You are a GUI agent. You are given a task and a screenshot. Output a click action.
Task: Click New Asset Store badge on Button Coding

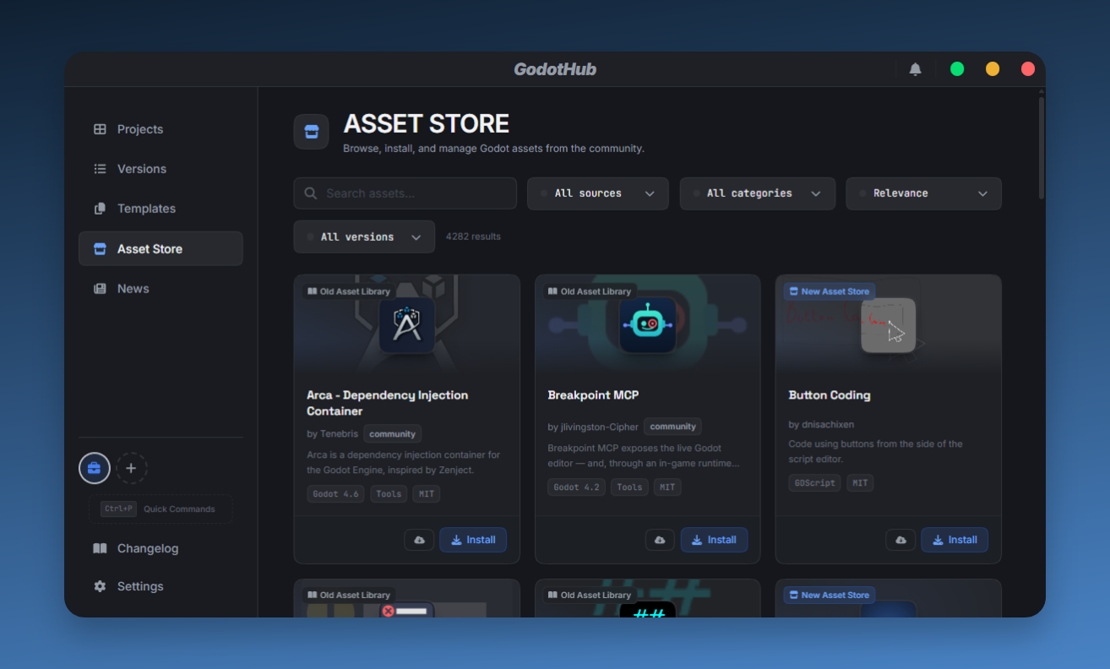[830, 291]
